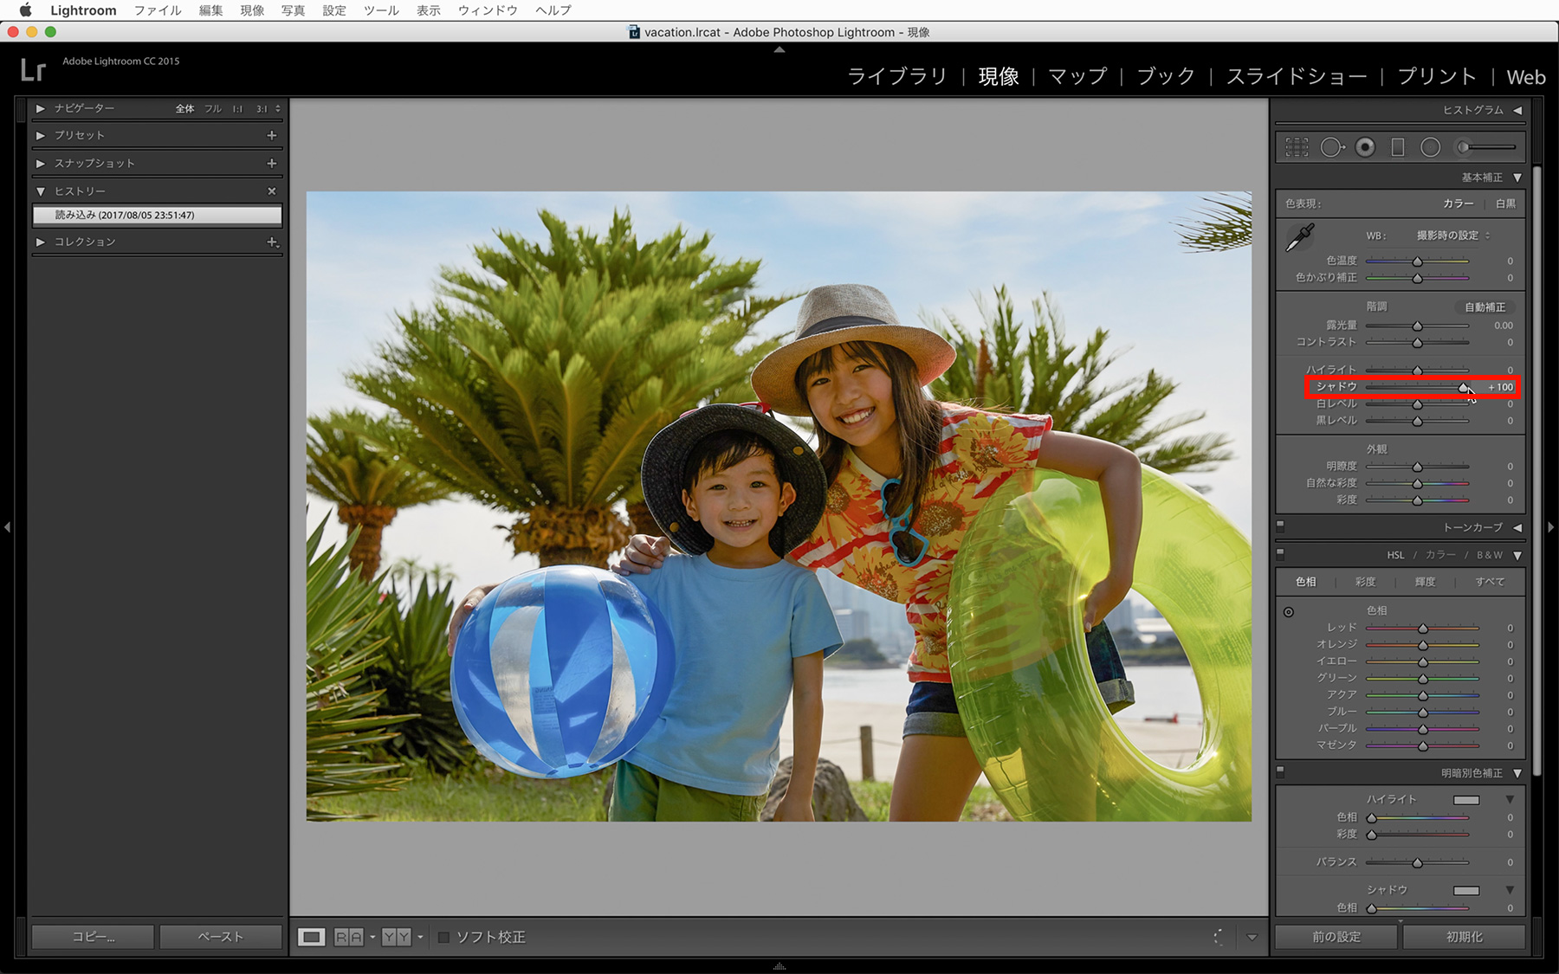Expand the プリセット panel
Viewport: 1559px width, 974px height.
(x=40, y=135)
